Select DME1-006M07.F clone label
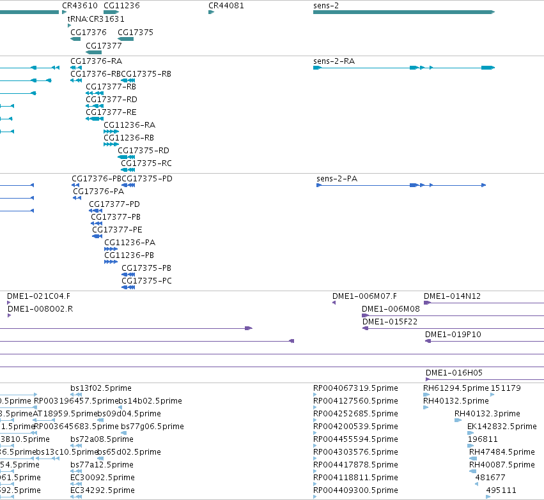 [364, 296]
